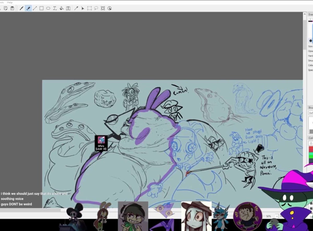Select the Rectangular Selection tool
The height and width of the screenshot is (231, 313).
[x=89, y=8]
